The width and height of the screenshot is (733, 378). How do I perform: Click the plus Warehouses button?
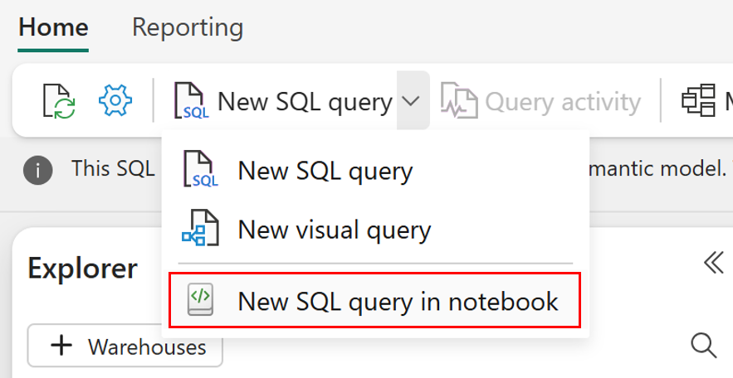(x=125, y=346)
